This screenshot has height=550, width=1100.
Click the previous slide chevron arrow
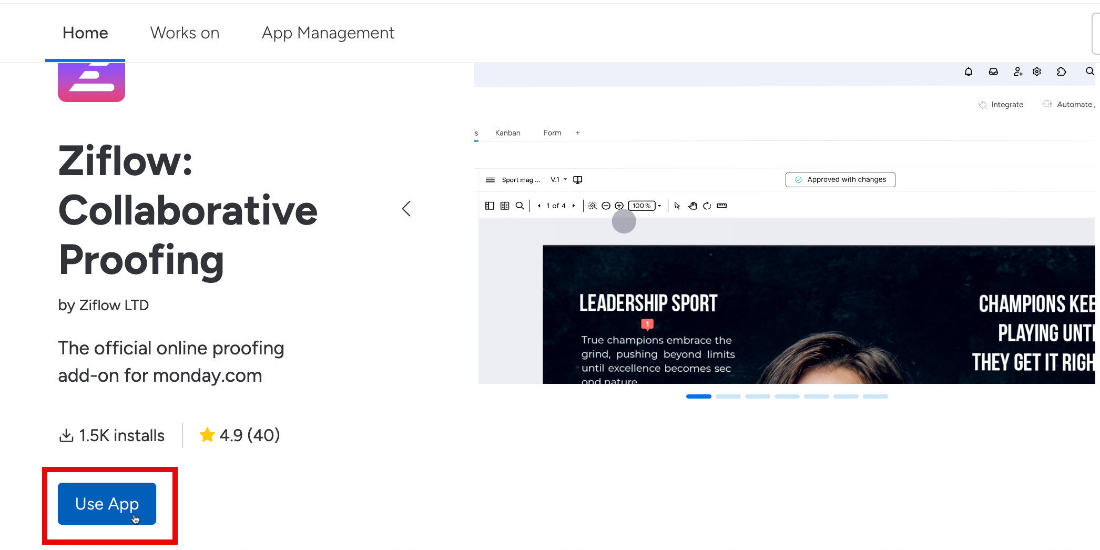[x=406, y=209]
